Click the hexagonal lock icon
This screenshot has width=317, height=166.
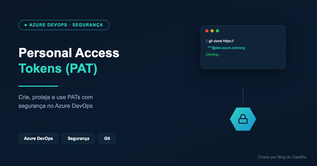(x=243, y=119)
